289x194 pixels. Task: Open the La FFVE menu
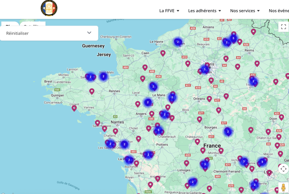click(x=169, y=11)
